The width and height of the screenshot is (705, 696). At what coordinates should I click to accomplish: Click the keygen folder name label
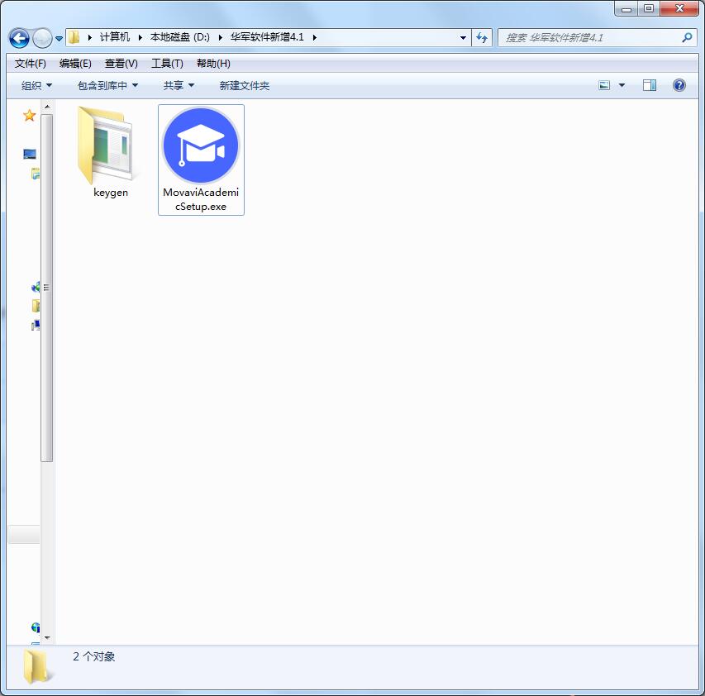click(x=111, y=193)
